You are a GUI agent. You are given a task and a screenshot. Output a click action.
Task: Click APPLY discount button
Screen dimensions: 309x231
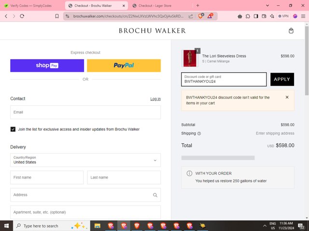282,79
